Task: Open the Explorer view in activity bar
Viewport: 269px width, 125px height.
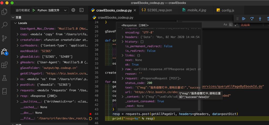Action: (x=4, y=12)
